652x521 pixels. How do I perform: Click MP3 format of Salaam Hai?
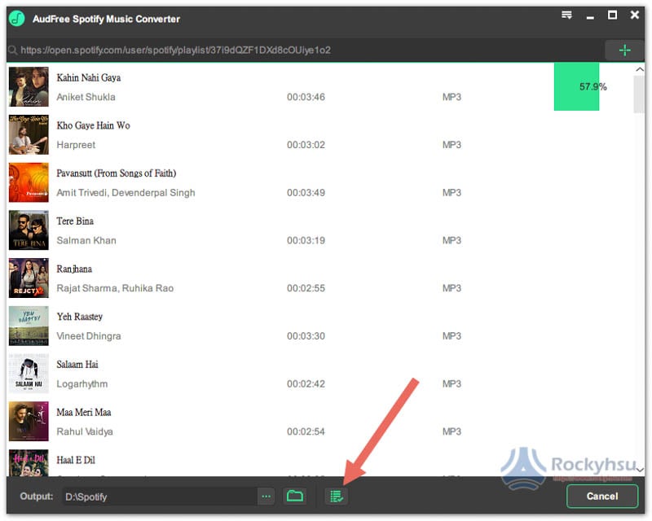(x=452, y=383)
